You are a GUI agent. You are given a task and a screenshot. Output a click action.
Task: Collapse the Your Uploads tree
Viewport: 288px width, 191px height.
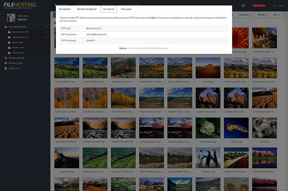point(46,27)
